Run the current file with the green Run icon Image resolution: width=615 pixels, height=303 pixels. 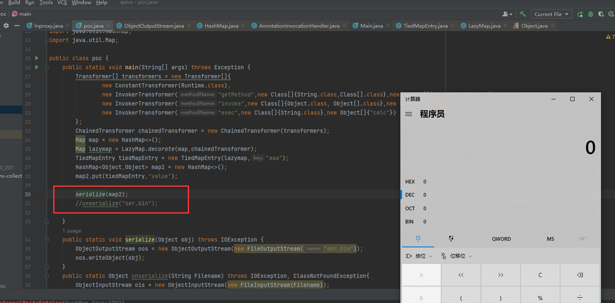580,14
